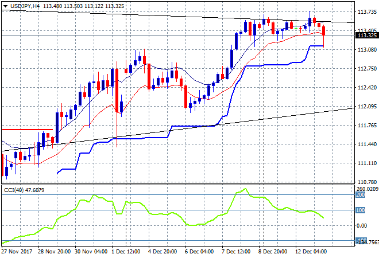Click the 30 Nov 04:00 time label

(91, 252)
